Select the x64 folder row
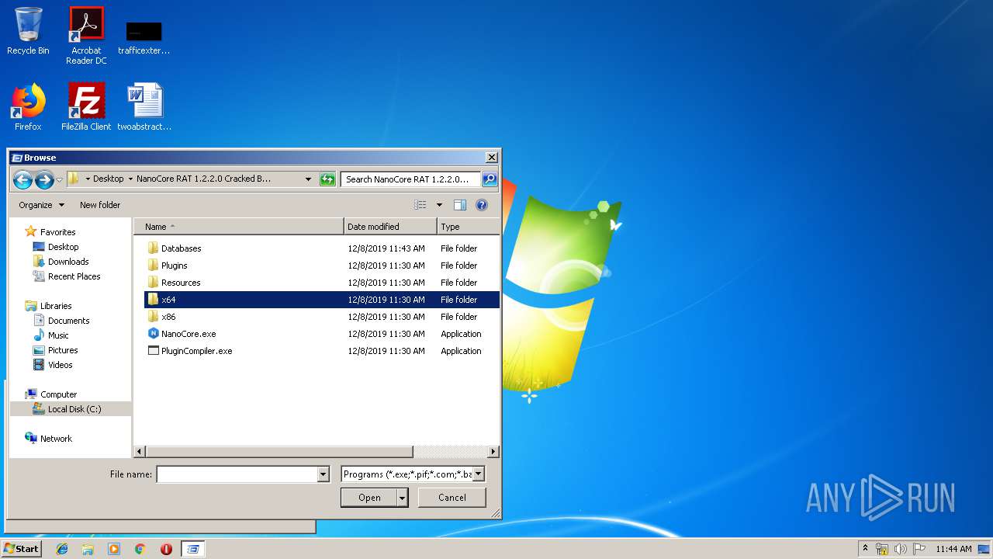This screenshot has height=559, width=993. 322,300
